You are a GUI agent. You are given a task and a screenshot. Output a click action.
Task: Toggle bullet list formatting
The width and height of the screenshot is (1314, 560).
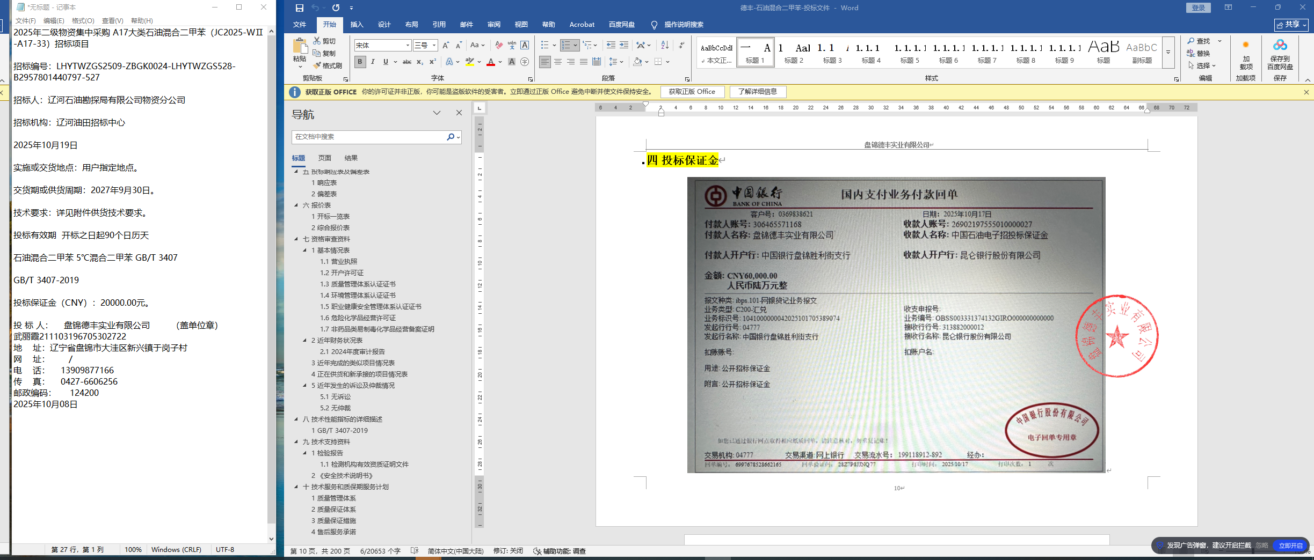click(x=545, y=46)
